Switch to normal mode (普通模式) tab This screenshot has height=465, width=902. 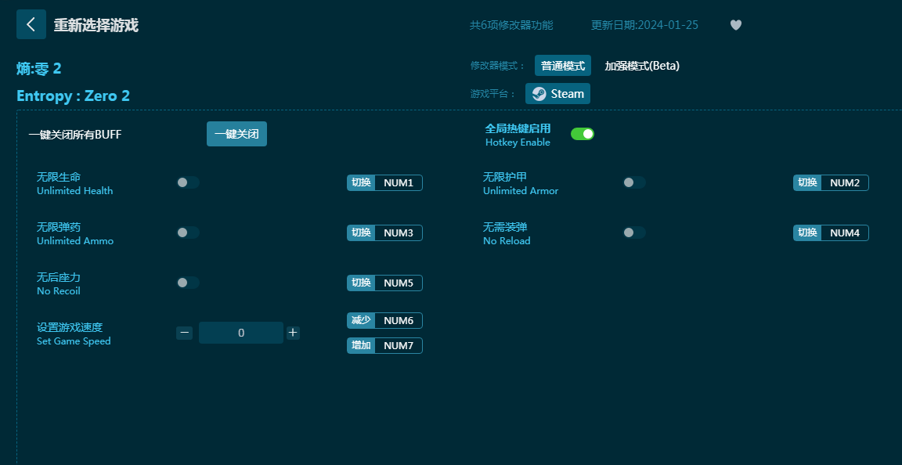click(562, 66)
